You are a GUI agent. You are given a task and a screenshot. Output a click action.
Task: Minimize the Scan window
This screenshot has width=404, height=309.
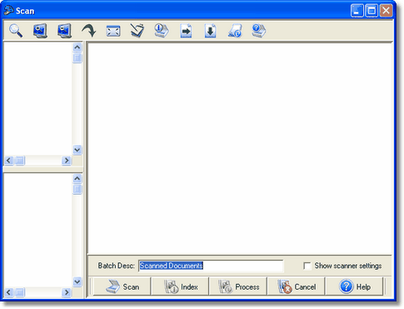tap(357, 11)
